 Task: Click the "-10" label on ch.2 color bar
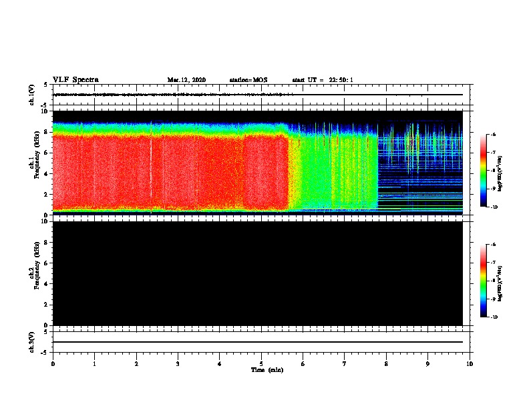(494, 317)
